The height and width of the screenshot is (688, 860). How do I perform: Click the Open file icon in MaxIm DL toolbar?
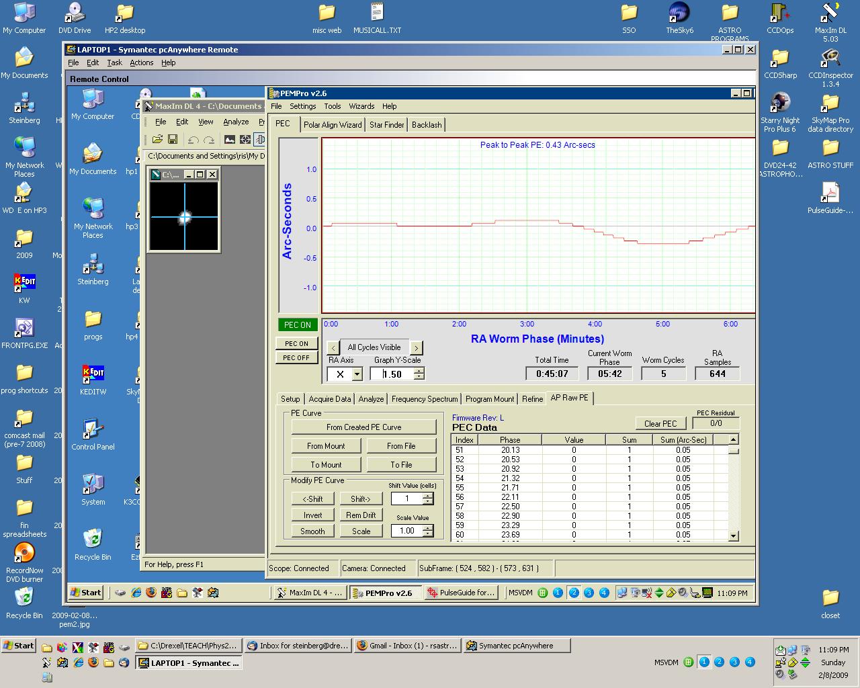tap(157, 139)
